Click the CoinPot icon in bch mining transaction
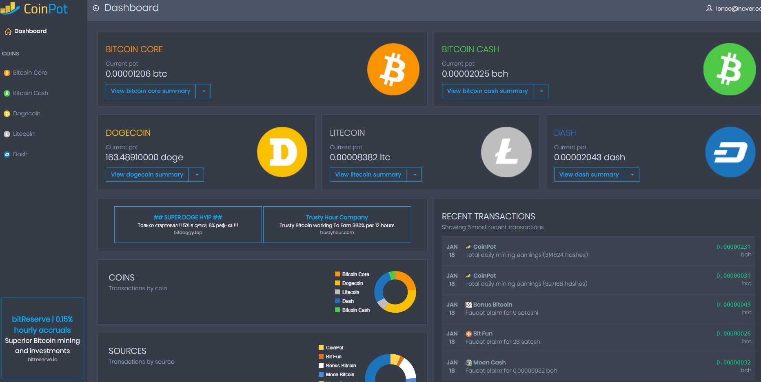761x382 pixels. pyautogui.click(x=468, y=247)
